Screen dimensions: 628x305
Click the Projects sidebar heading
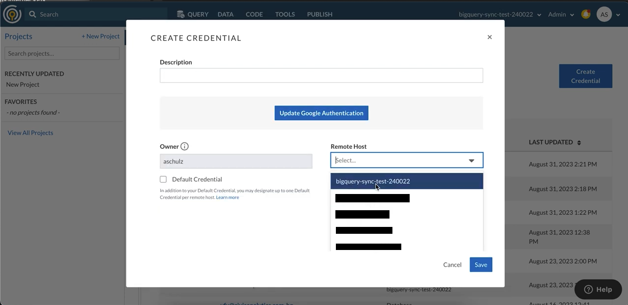point(18,36)
